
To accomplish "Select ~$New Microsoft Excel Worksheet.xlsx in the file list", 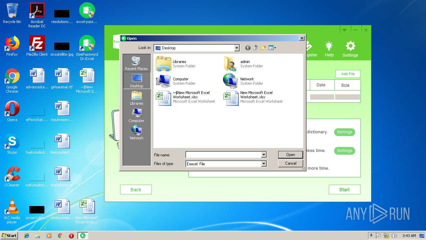I will (x=186, y=98).
